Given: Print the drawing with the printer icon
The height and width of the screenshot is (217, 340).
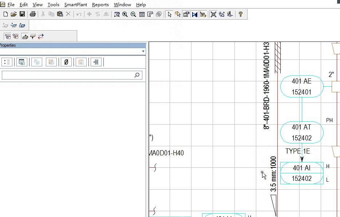Looking at the screenshot, I should point(33,14).
